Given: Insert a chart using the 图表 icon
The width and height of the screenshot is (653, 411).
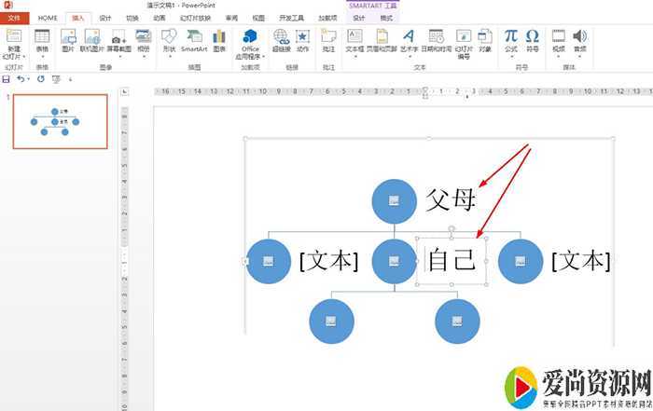Looking at the screenshot, I should [219, 37].
